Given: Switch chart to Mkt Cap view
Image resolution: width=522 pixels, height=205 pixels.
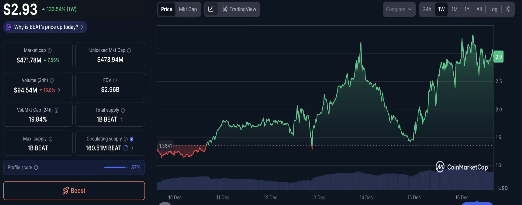Looking at the screenshot, I should click(x=188, y=9).
